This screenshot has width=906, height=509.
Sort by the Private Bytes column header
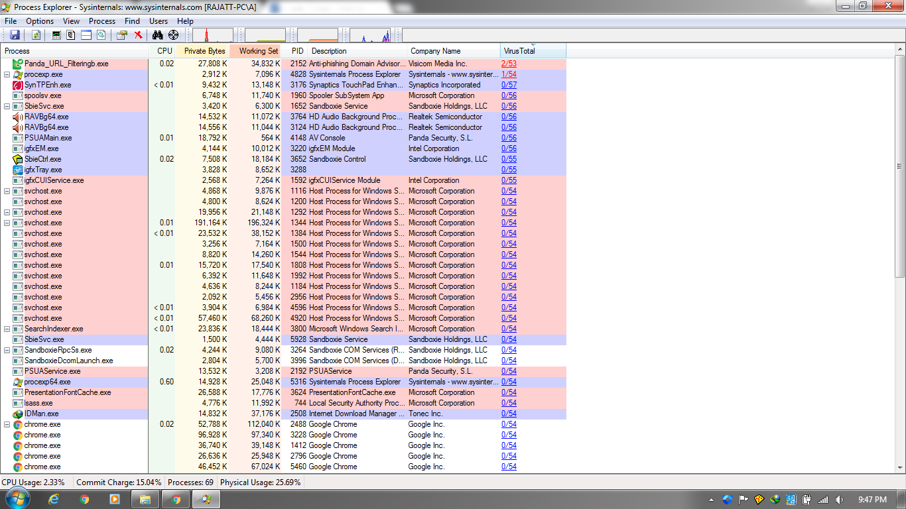click(x=203, y=51)
